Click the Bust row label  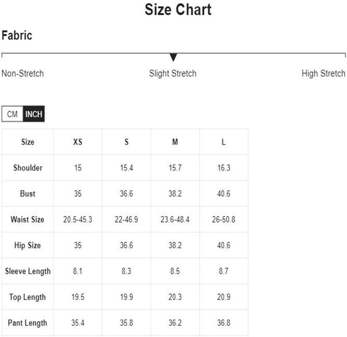pyautogui.click(x=28, y=193)
